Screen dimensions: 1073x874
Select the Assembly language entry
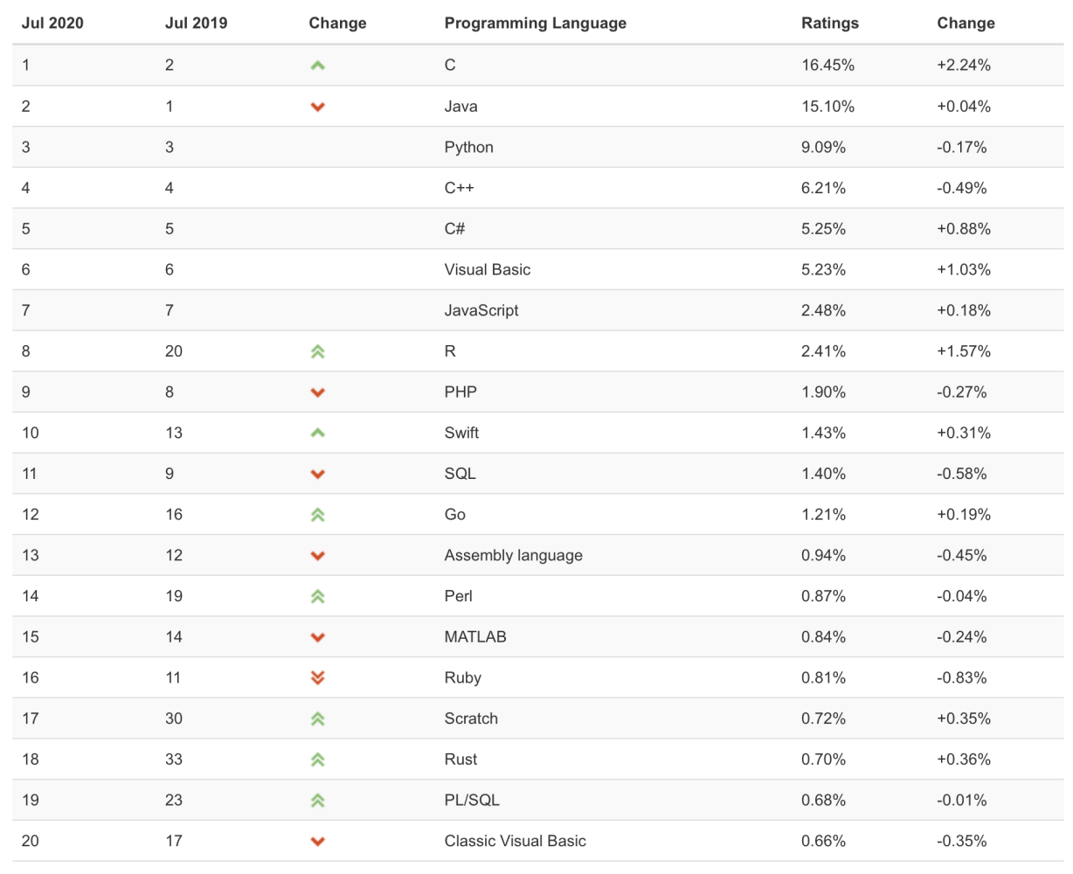(513, 555)
